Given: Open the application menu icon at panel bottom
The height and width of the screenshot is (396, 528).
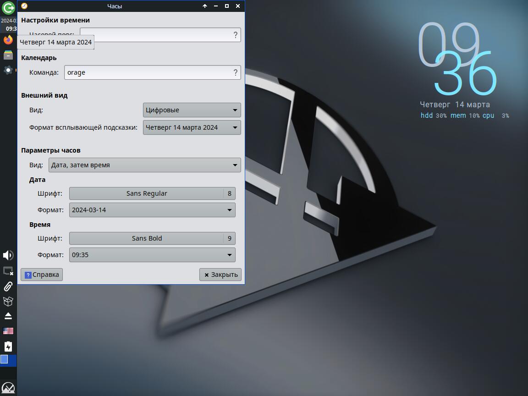Looking at the screenshot, I should pyautogui.click(x=8, y=388).
